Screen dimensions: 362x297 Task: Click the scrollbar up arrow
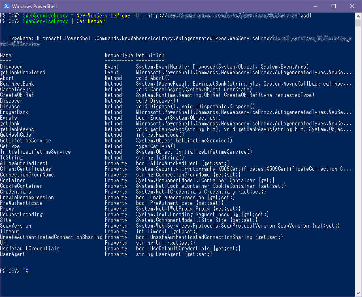click(358, 16)
